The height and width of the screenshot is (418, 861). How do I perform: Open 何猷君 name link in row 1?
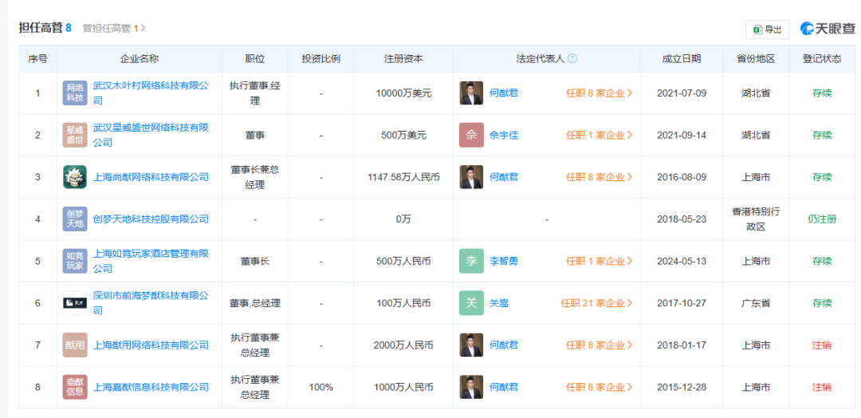point(504,93)
